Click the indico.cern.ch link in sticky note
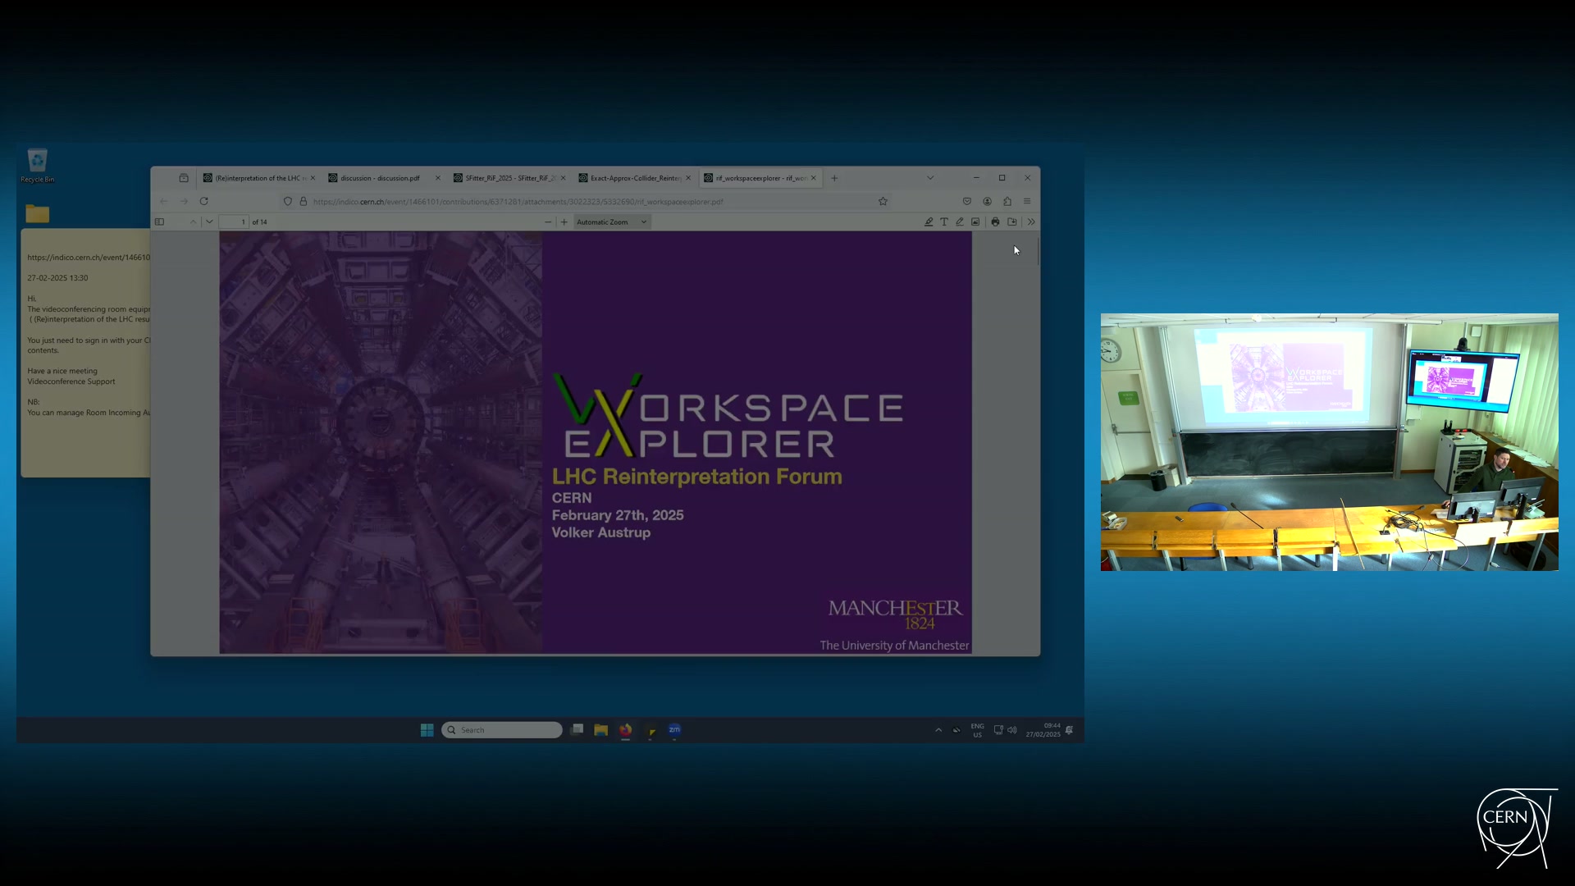 coord(89,258)
